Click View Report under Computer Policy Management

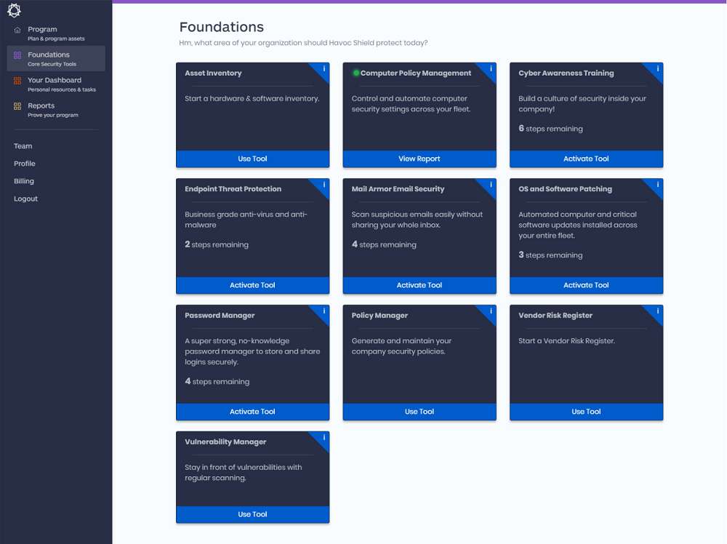[x=419, y=159]
